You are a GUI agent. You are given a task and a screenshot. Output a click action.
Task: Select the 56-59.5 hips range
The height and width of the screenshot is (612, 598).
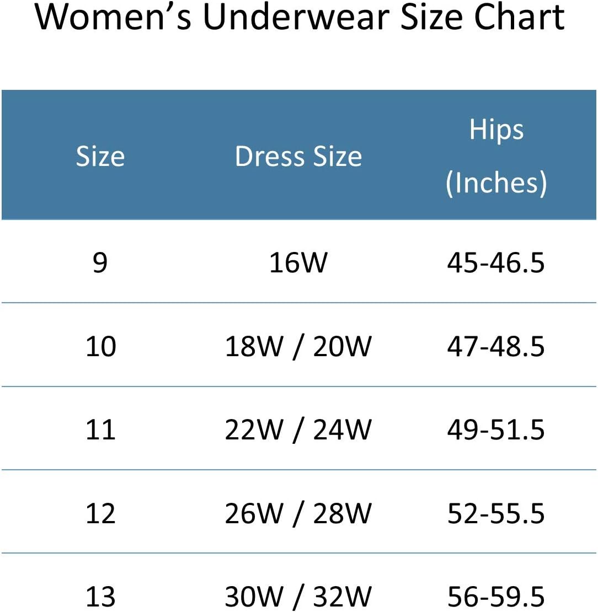pyautogui.click(x=496, y=597)
